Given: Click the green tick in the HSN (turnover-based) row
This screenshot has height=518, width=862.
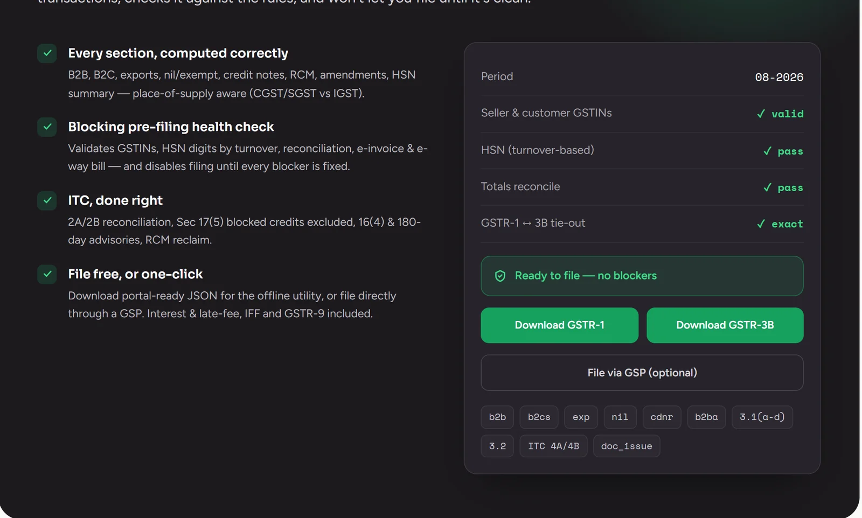Looking at the screenshot, I should (x=767, y=151).
